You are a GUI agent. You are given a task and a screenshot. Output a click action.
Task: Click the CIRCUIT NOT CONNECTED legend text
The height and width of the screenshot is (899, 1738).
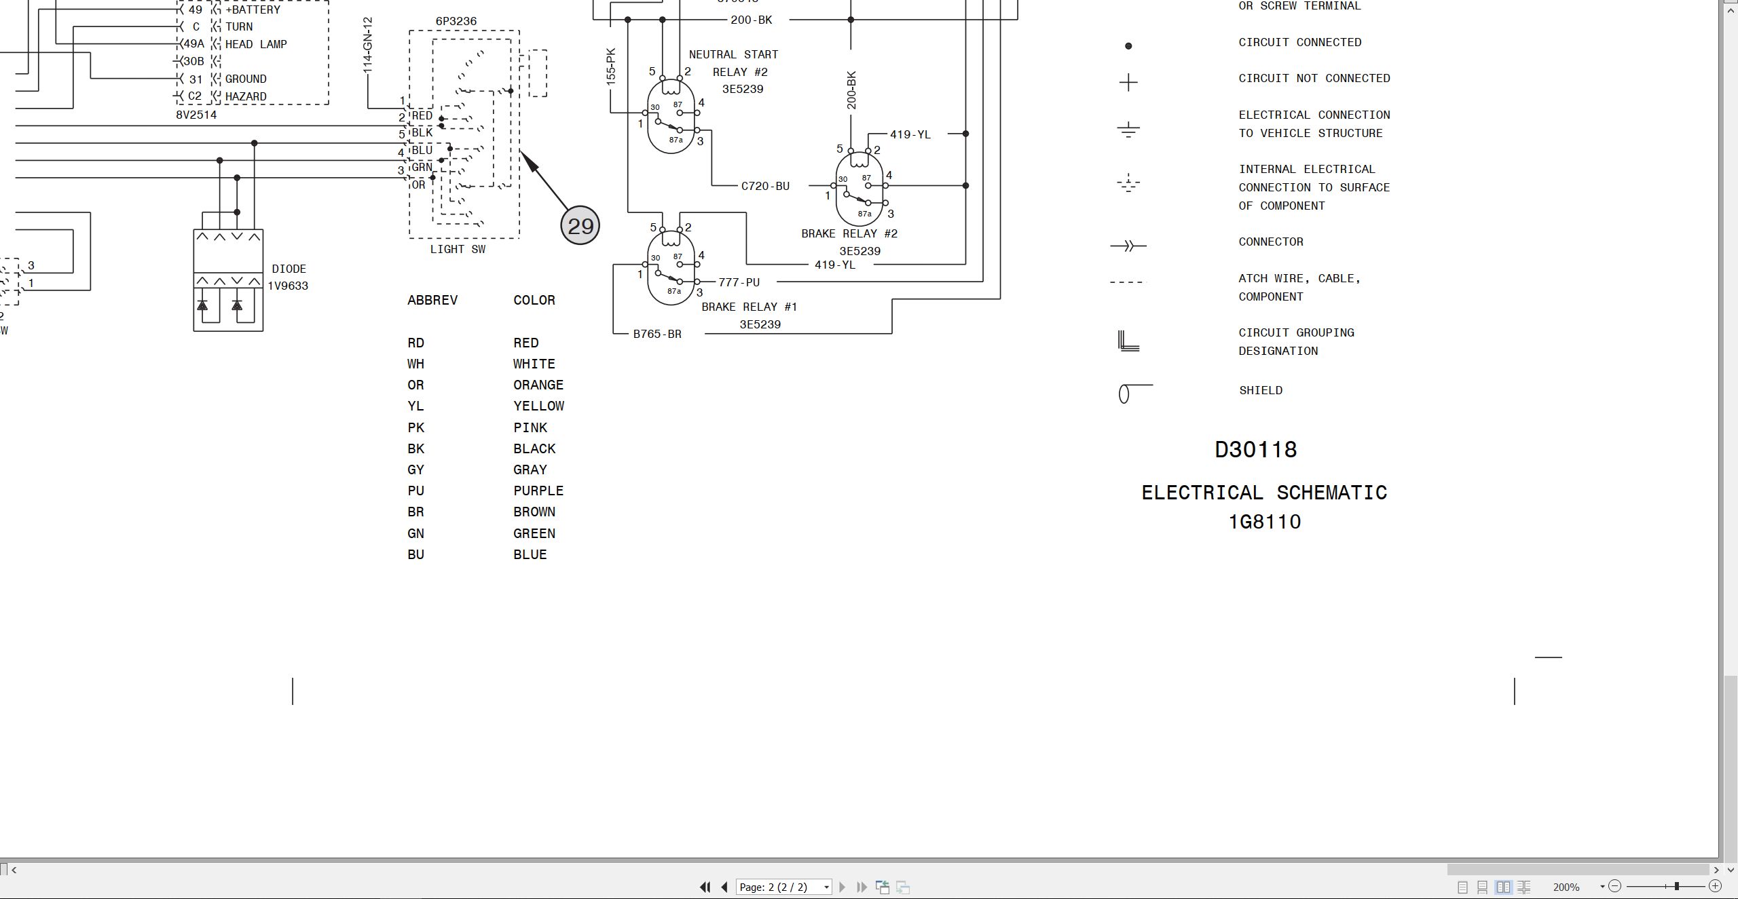click(x=1314, y=78)
